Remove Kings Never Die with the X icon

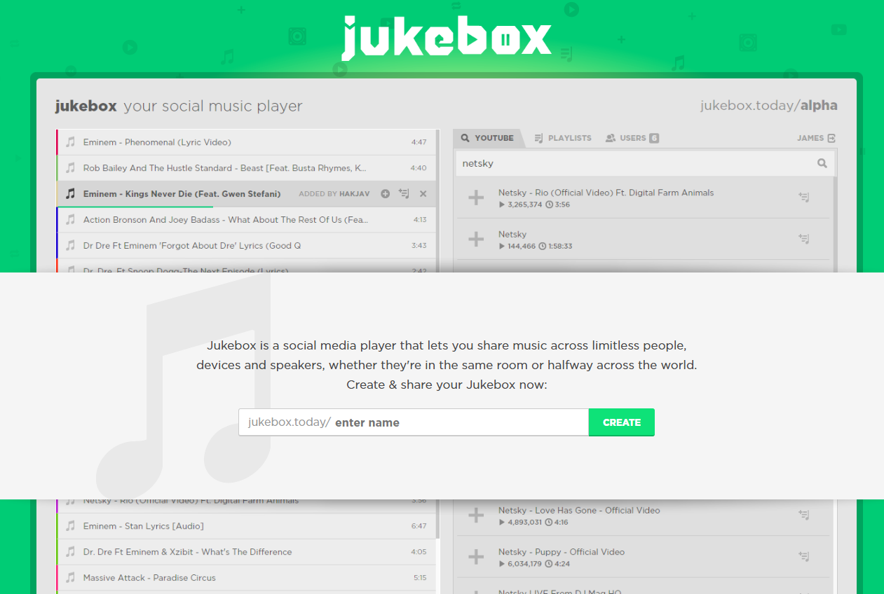click(x=423, y=193)
